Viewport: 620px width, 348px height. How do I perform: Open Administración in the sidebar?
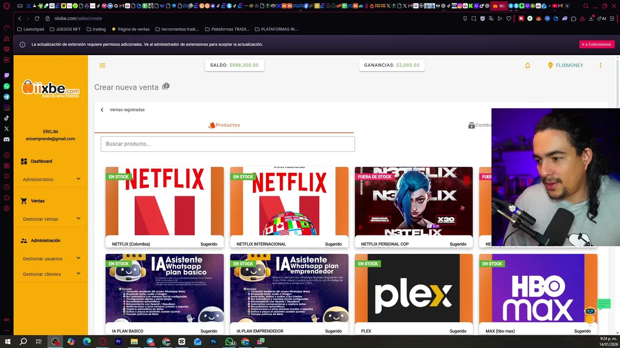41,241
